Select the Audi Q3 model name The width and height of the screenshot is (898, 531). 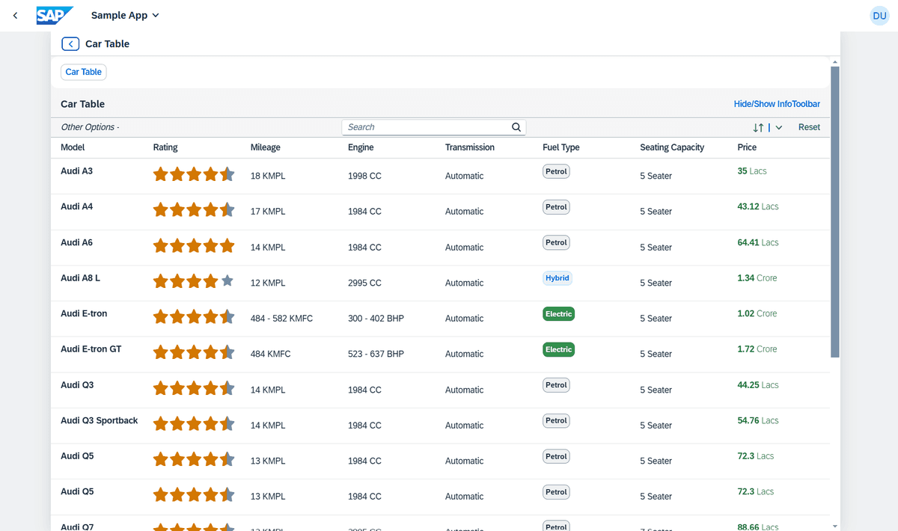(x=77, y=385)
